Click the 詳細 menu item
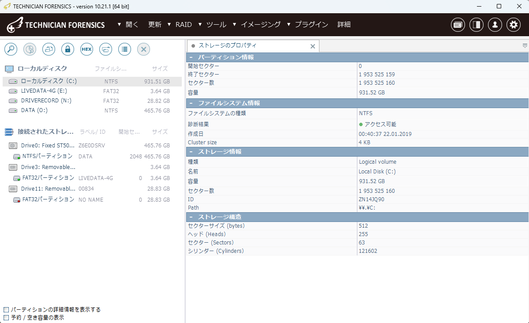 coord(344,25)
